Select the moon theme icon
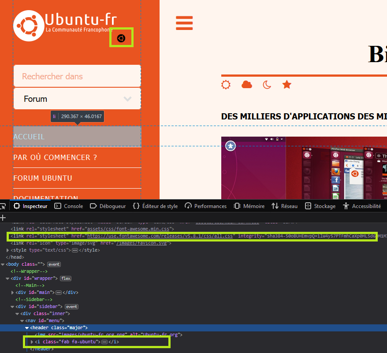The height and width of the screenshot is (353, 387). pyautogui.click(x=267, y=85)
